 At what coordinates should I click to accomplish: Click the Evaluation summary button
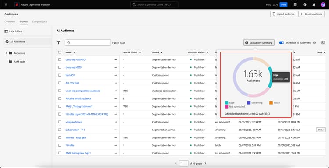tap(259, 43)
